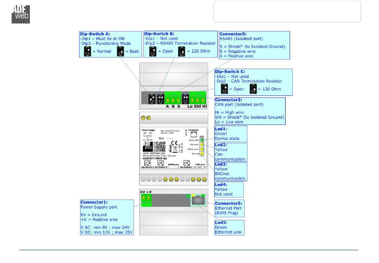The width and height of the screenshot is (379, 263).
Task: Click the Boot mode dip-switch icon
Action: [120, 51]
